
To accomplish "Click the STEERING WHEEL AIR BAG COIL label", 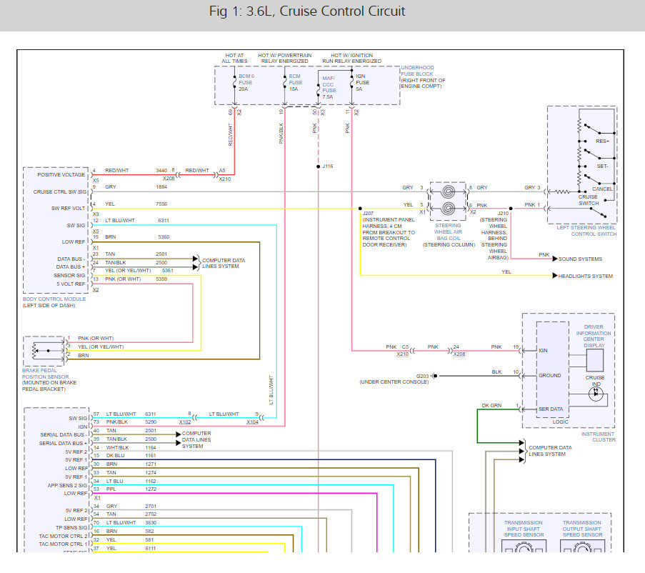I will coord(448,232).
